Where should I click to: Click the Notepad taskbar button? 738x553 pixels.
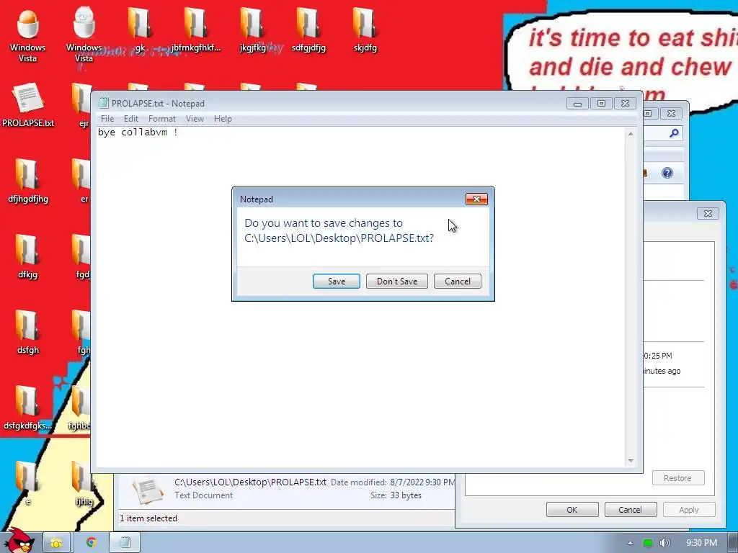125,542
